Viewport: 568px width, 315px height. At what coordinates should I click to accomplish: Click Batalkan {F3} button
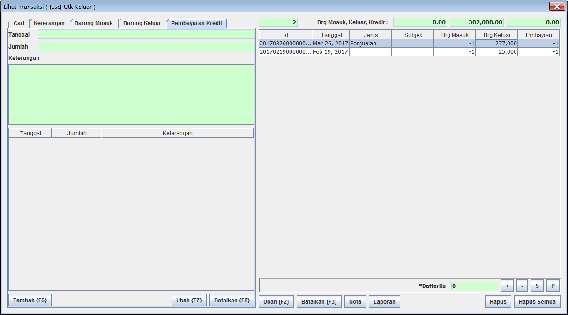(319, 302)
